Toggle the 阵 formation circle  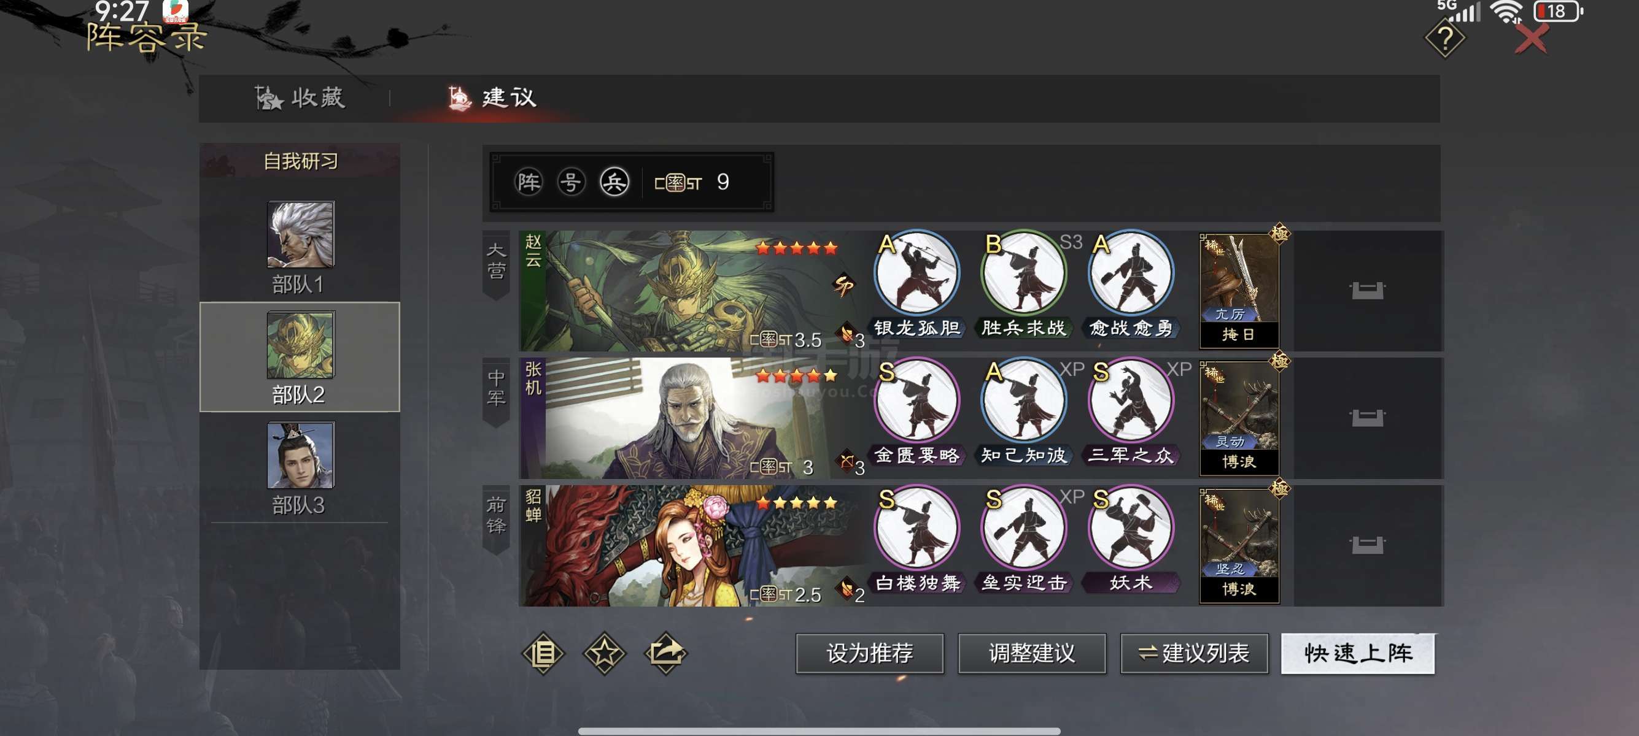(528, 182)
